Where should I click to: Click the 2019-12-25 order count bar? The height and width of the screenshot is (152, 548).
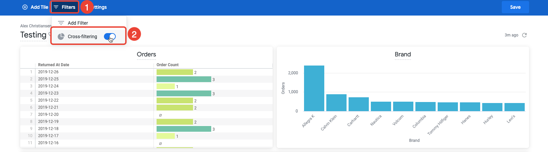(x=184, y=79)
